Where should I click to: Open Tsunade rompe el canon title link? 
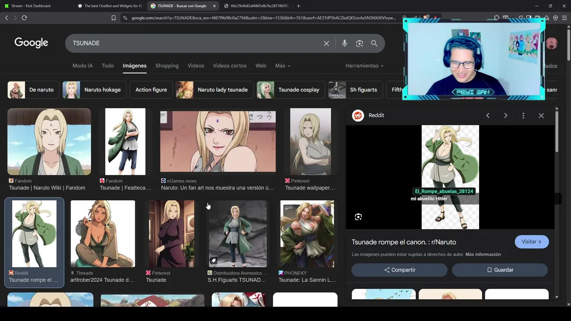pos(404,242)
